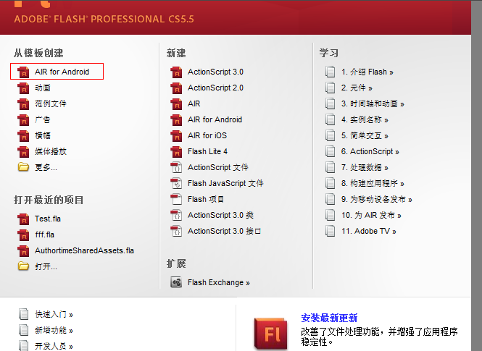The height and width of the screenshot is (351, 482).
Task: Open the 媒体播放 templates
Action: tap(51, 151)
